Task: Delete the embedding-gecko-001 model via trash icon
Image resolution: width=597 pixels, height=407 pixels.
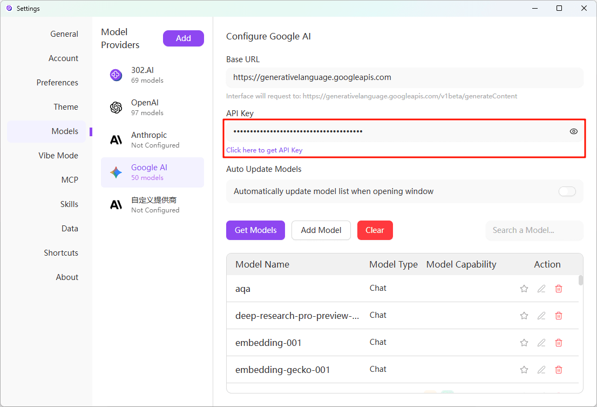Action: (x=559, y=370)
